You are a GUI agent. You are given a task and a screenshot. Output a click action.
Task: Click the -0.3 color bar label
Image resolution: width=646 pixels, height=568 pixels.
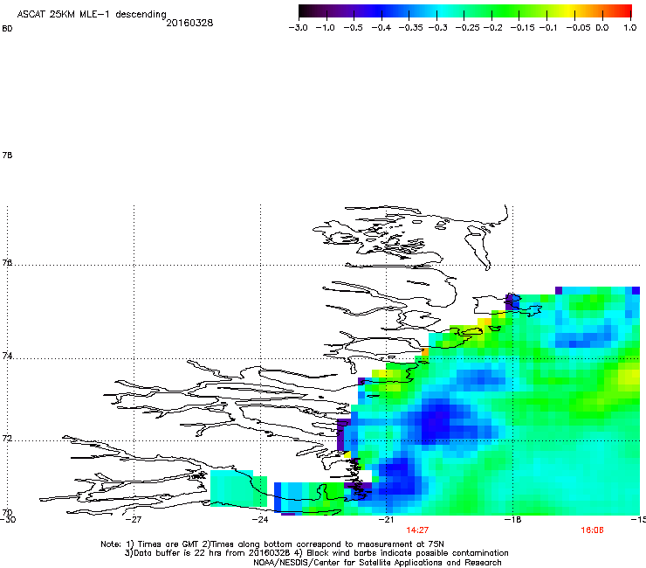pos(438,28)
